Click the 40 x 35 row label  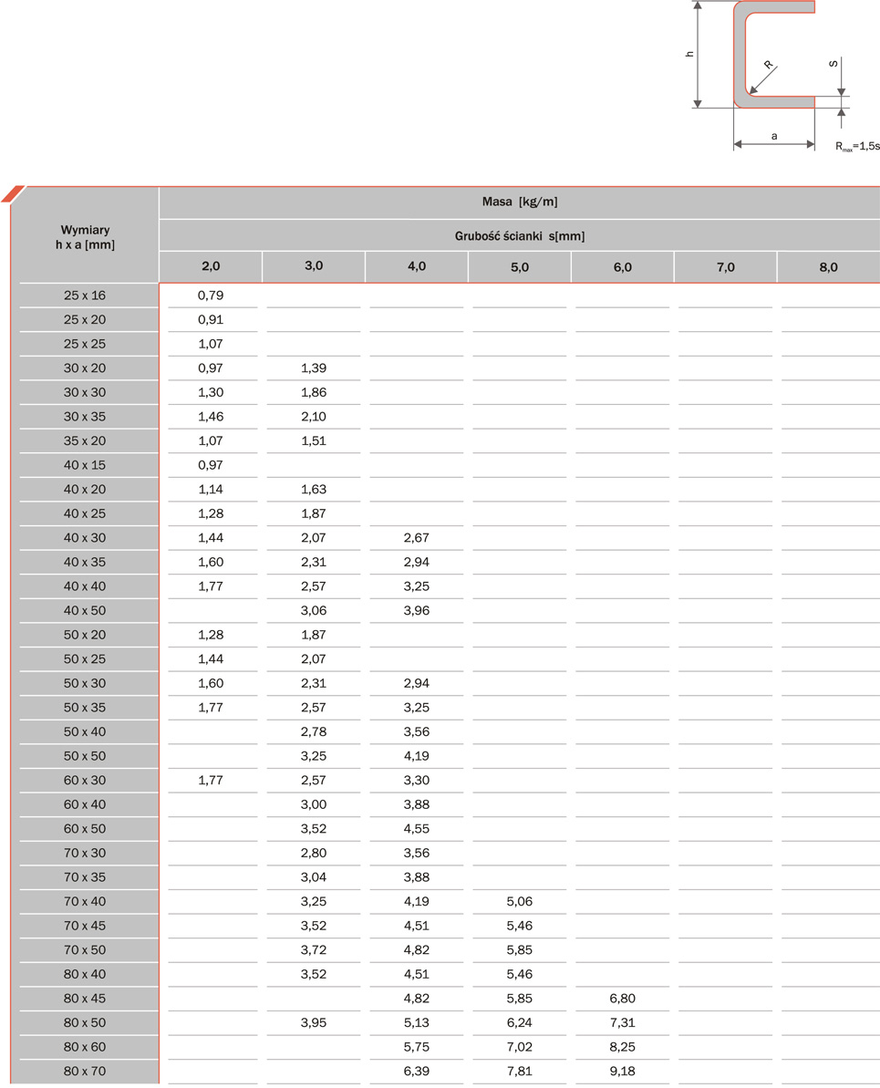pos(85,562)
